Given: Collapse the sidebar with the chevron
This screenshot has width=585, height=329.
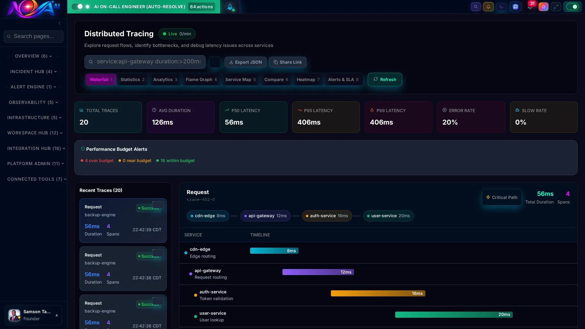Looking at the screenshot, I should click(59, 23).
